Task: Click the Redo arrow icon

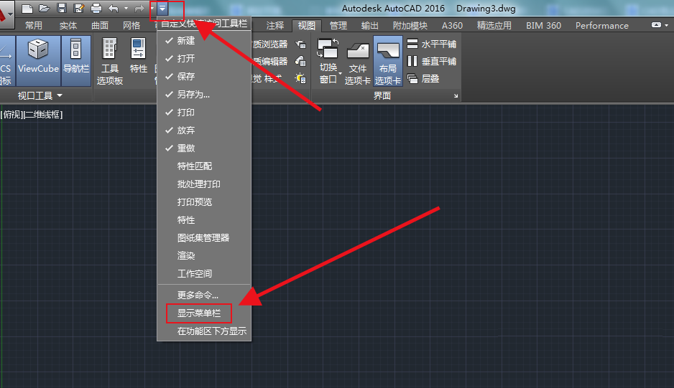Action: [139, 8]
